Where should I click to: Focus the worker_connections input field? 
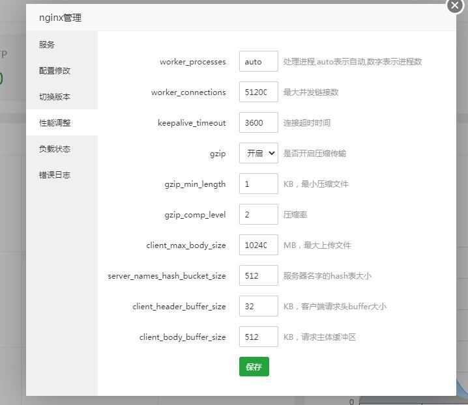[258, 92]
